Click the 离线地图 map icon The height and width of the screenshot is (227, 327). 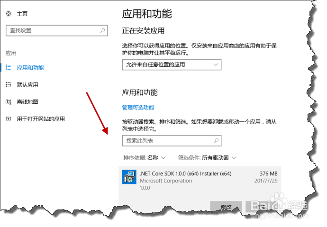pos(9,102)
